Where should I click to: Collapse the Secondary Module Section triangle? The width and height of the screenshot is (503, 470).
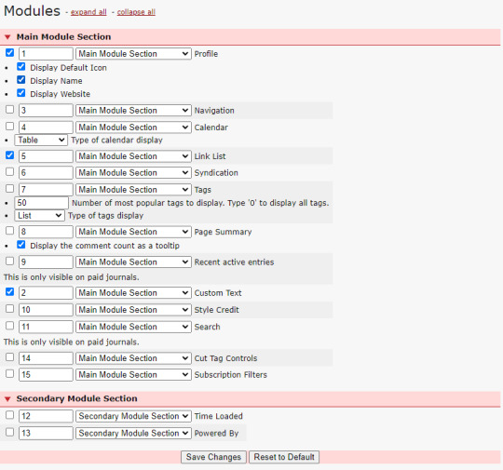[7, 399]
